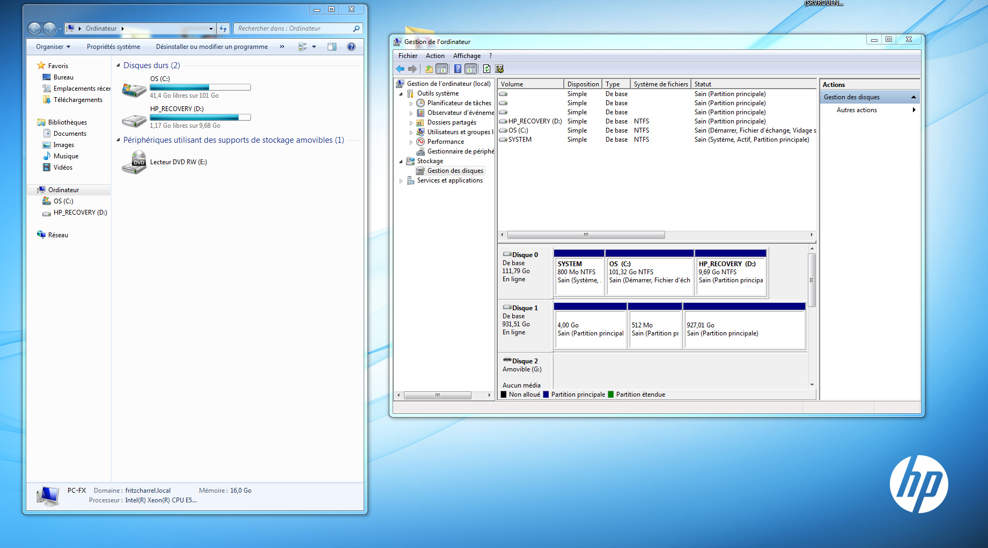Expand Observateur d'événements node
This screenshot has width=988, height=548.
411,113
